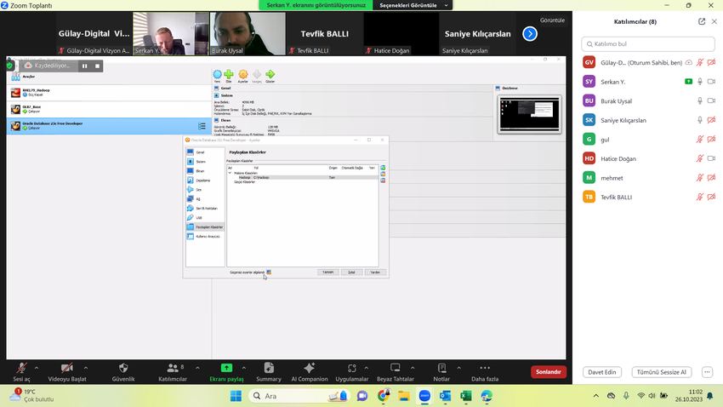Image resolution: width=723 pixels, height=407 pixels.
Task: Open Daha fazla three-dot menu
Action: [x=485, y=368]
